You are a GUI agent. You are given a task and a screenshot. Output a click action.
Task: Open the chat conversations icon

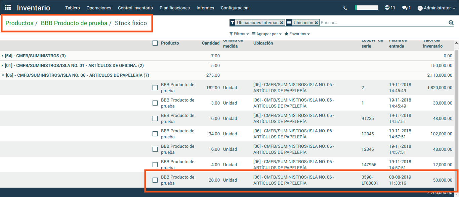pos(406,8)
